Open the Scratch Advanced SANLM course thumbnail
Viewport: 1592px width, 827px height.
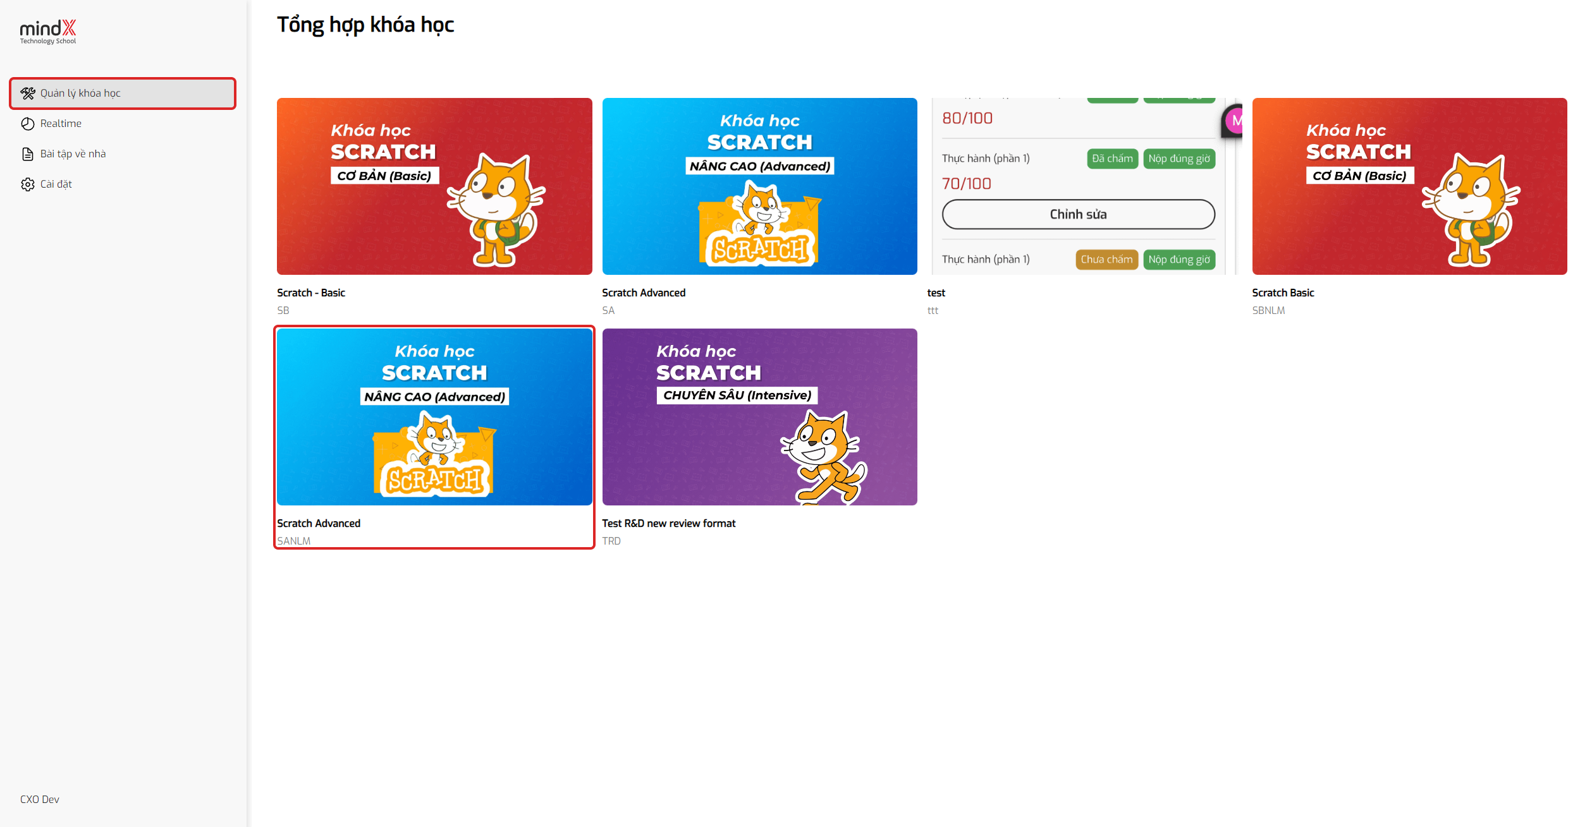coord(434,417)
